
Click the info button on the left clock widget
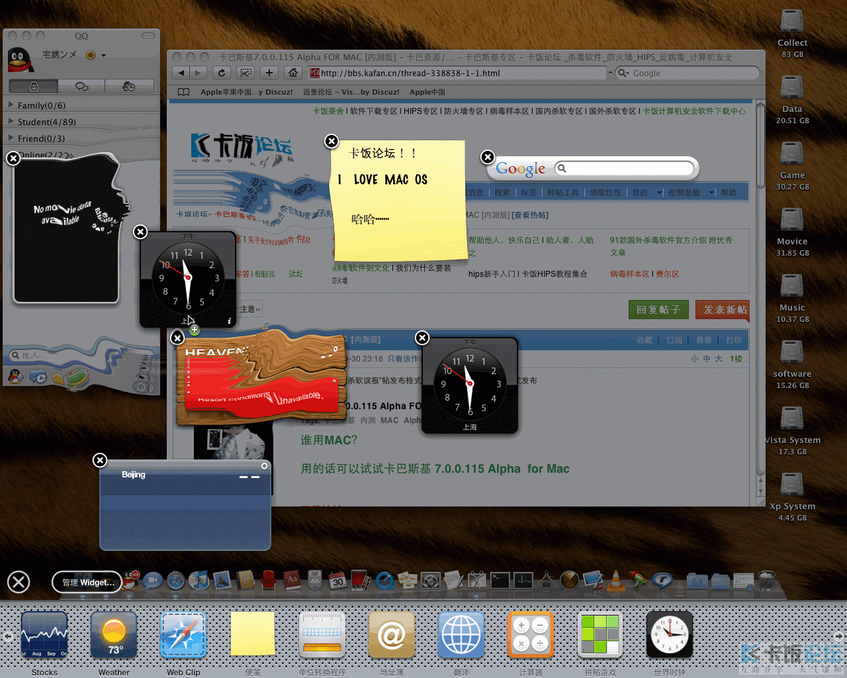coord(229,321)
